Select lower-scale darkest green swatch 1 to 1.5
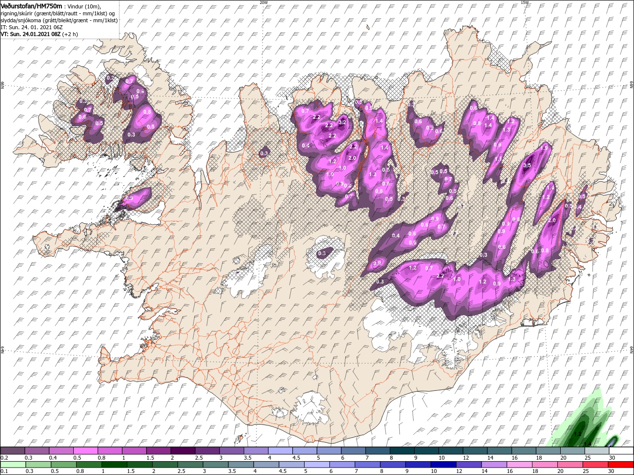Screen dimensions: 634x475 point(114,465)
